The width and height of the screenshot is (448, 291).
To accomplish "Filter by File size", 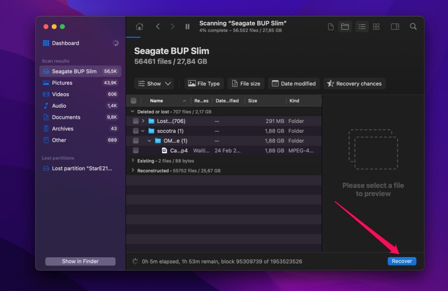I will pos(246,83).
